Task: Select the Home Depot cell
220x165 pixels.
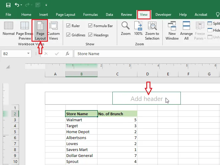Action: pos(81,132)
